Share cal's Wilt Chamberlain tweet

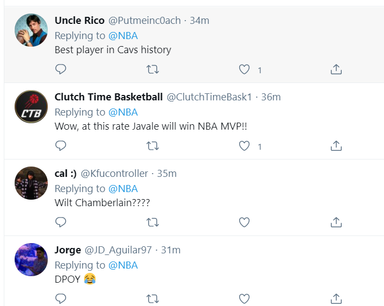pyautogui.click(x=336, y=222)
